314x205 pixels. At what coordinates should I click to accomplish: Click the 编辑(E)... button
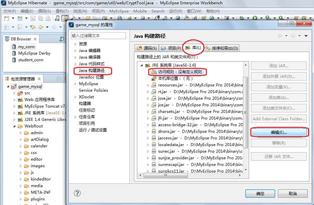tap(279, 132)
